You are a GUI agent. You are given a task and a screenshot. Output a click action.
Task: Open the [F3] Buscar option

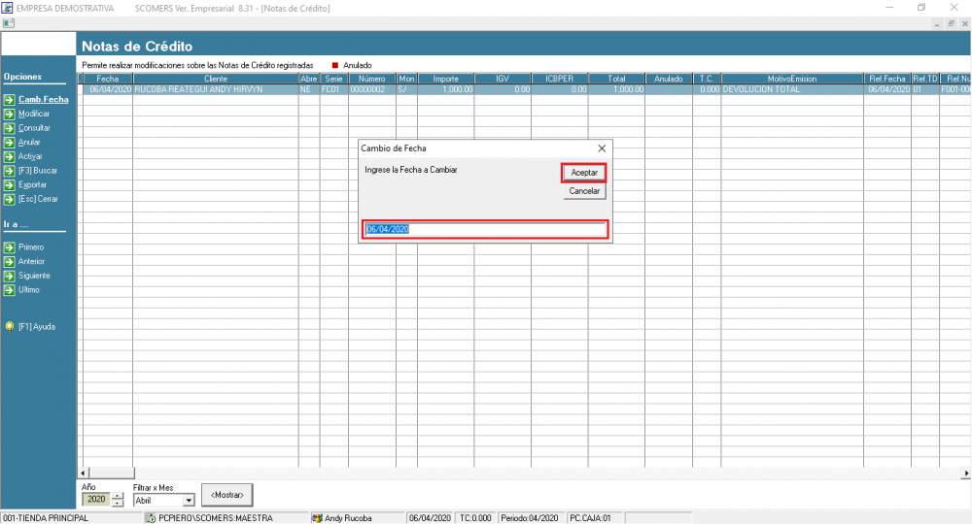[38, 170]
